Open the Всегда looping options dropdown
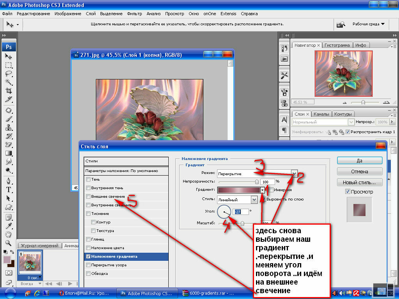The height and width of the screenshot is (299, 399). point(31,283)
